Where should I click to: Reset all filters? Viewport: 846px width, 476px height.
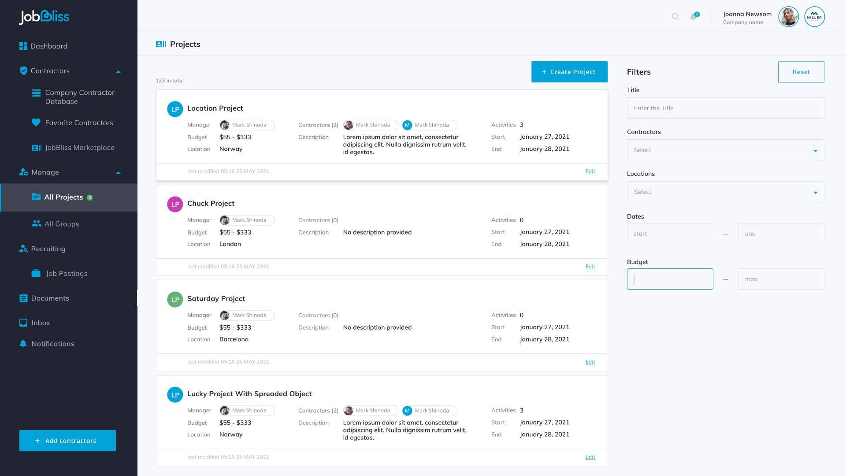(801, 72)
